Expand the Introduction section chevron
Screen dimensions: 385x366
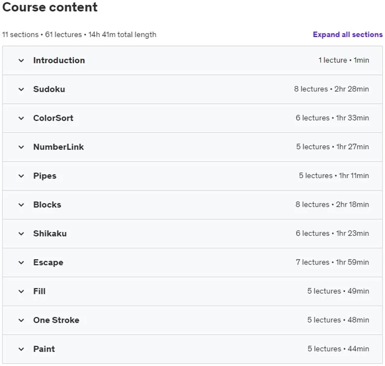click(21, 60)
